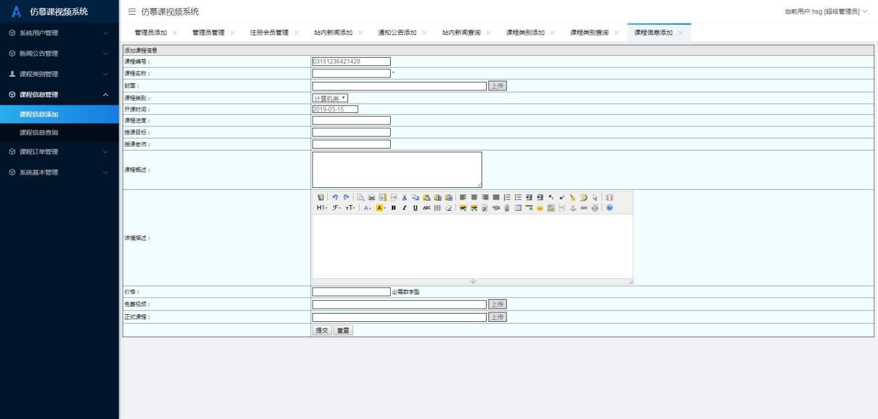Open the text color picker
The height and width of the screenshot is (419, 878).
(x=367, y=208)
